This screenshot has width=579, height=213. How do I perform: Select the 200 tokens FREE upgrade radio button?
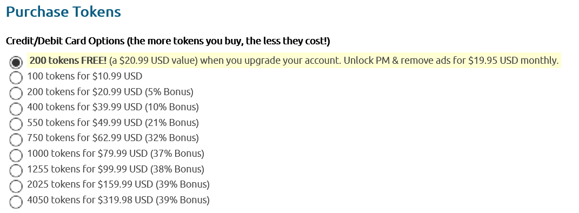pos(16,62)
